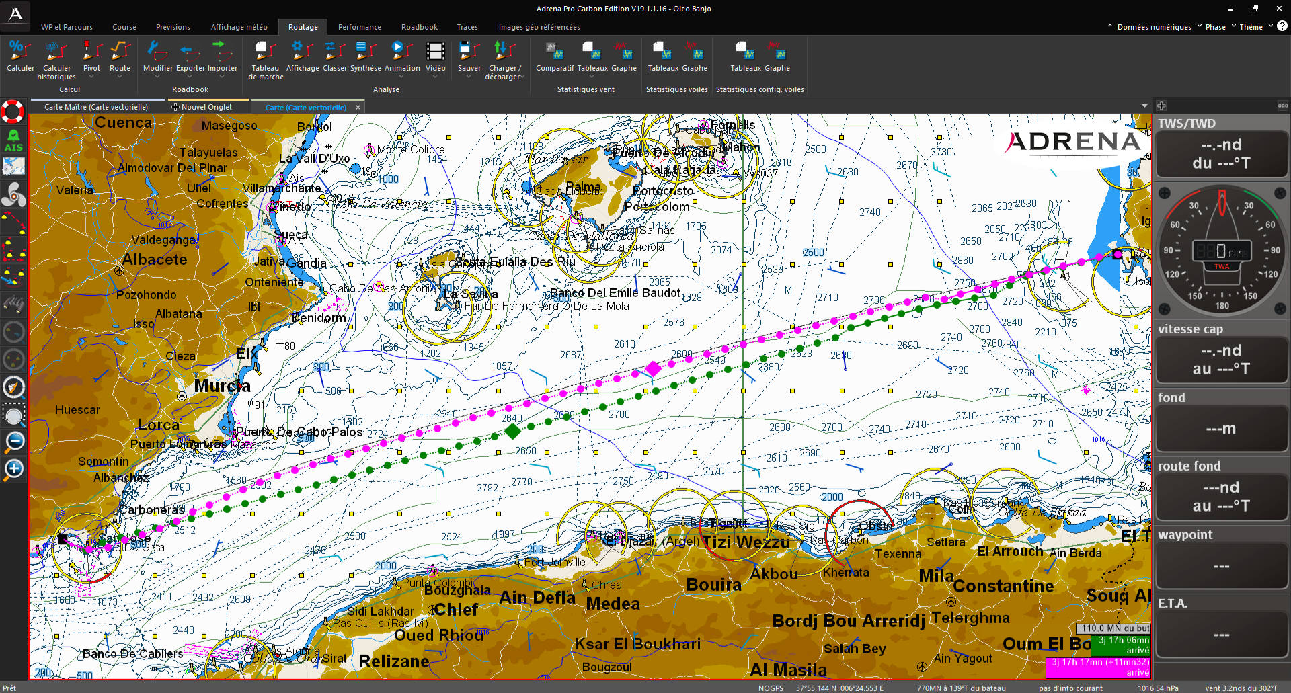The height and width of the screenshot is (693, 1291).
Task: Click the TWA wind angle dial
Action: [x=1221, y=251]
